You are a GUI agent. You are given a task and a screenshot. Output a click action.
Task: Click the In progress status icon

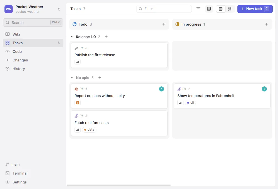coord(177,24)
